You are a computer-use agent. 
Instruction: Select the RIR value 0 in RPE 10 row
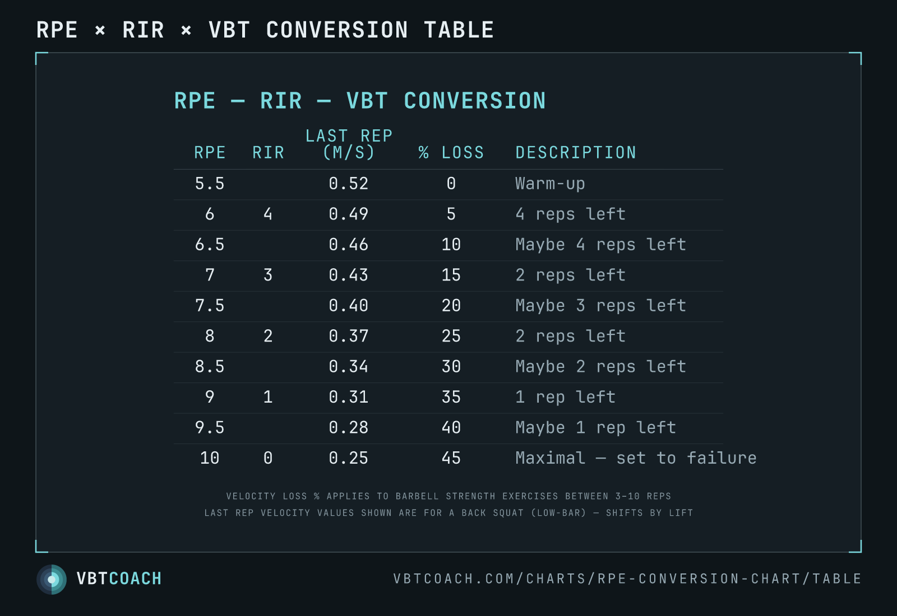click(268, 458)
